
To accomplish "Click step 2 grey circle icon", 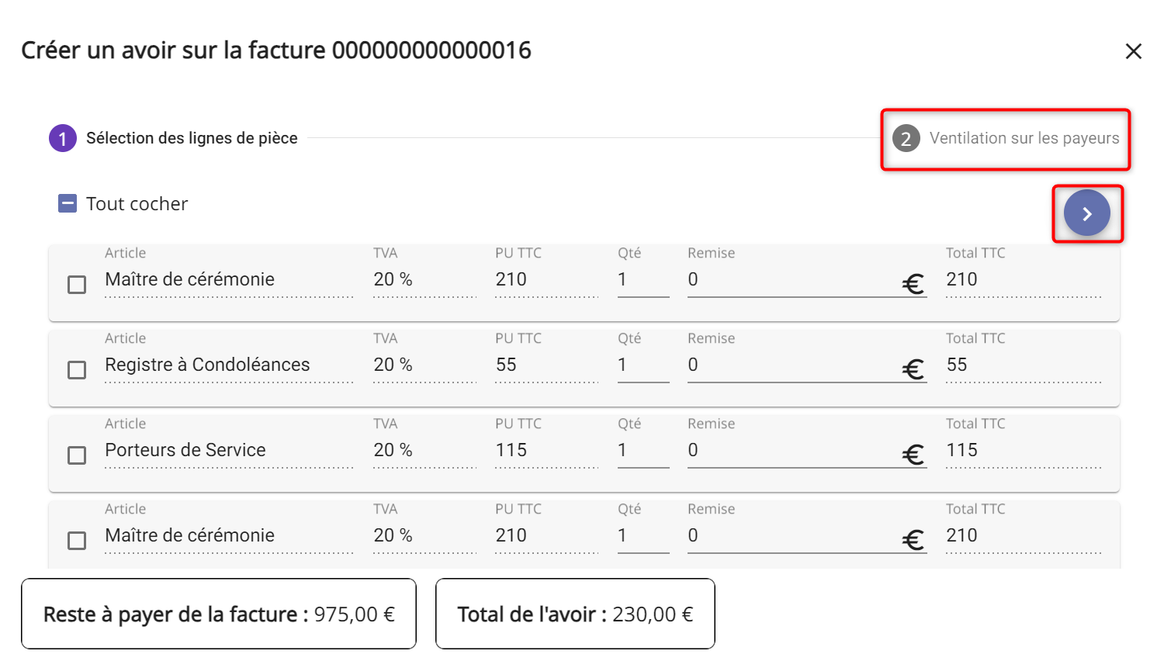I will 906,138.
